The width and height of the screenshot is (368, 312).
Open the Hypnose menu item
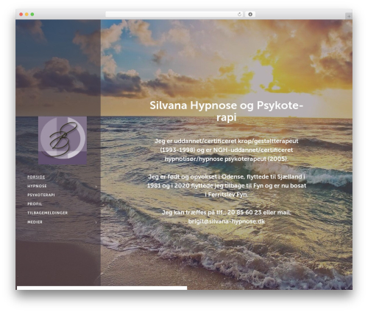(37, 186)
